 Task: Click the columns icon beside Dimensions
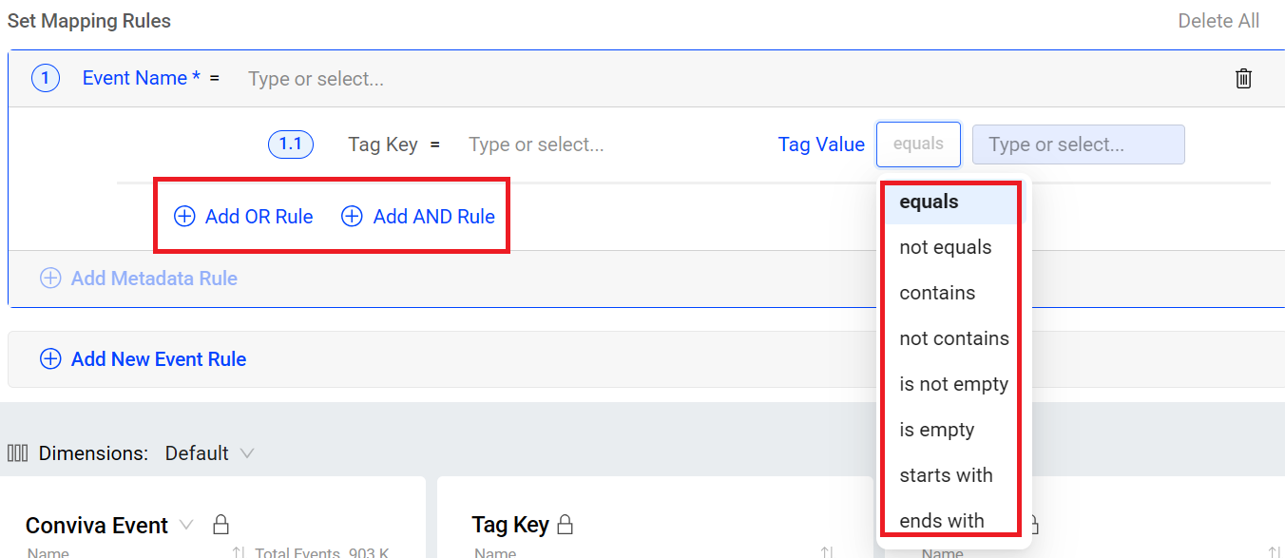click(x=17, y=453)
